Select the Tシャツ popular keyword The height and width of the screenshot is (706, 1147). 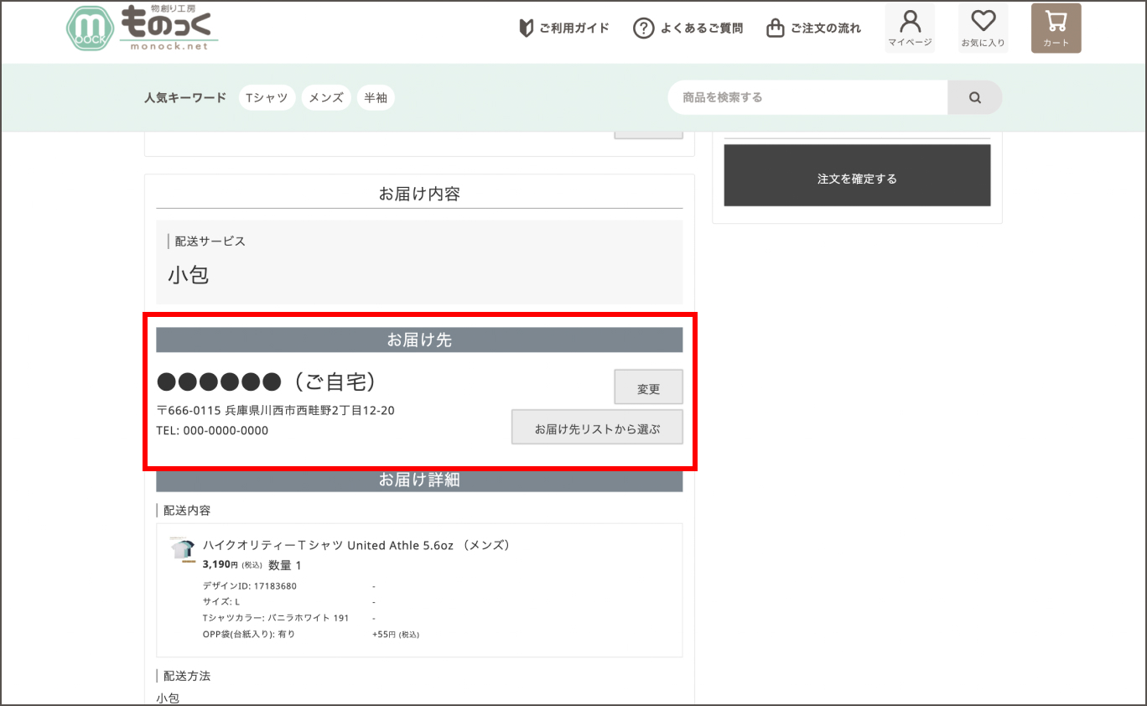coord(267,97)
